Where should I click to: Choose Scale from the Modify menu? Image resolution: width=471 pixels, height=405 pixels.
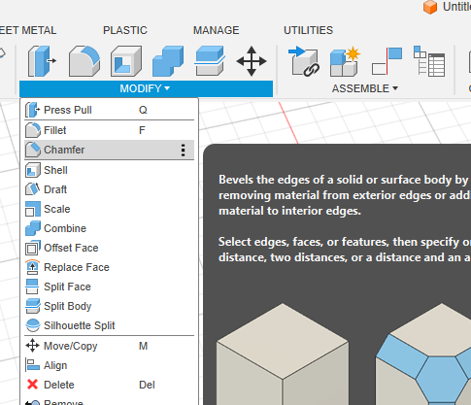tap(110, 209)
